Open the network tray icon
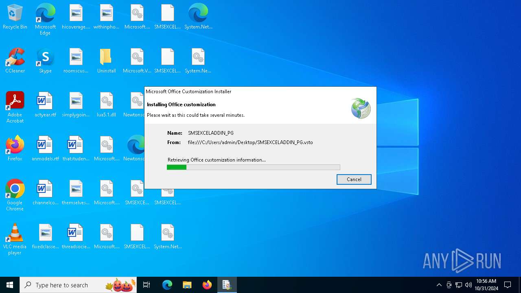Screen dimensions: 521x293 [459, 285]
